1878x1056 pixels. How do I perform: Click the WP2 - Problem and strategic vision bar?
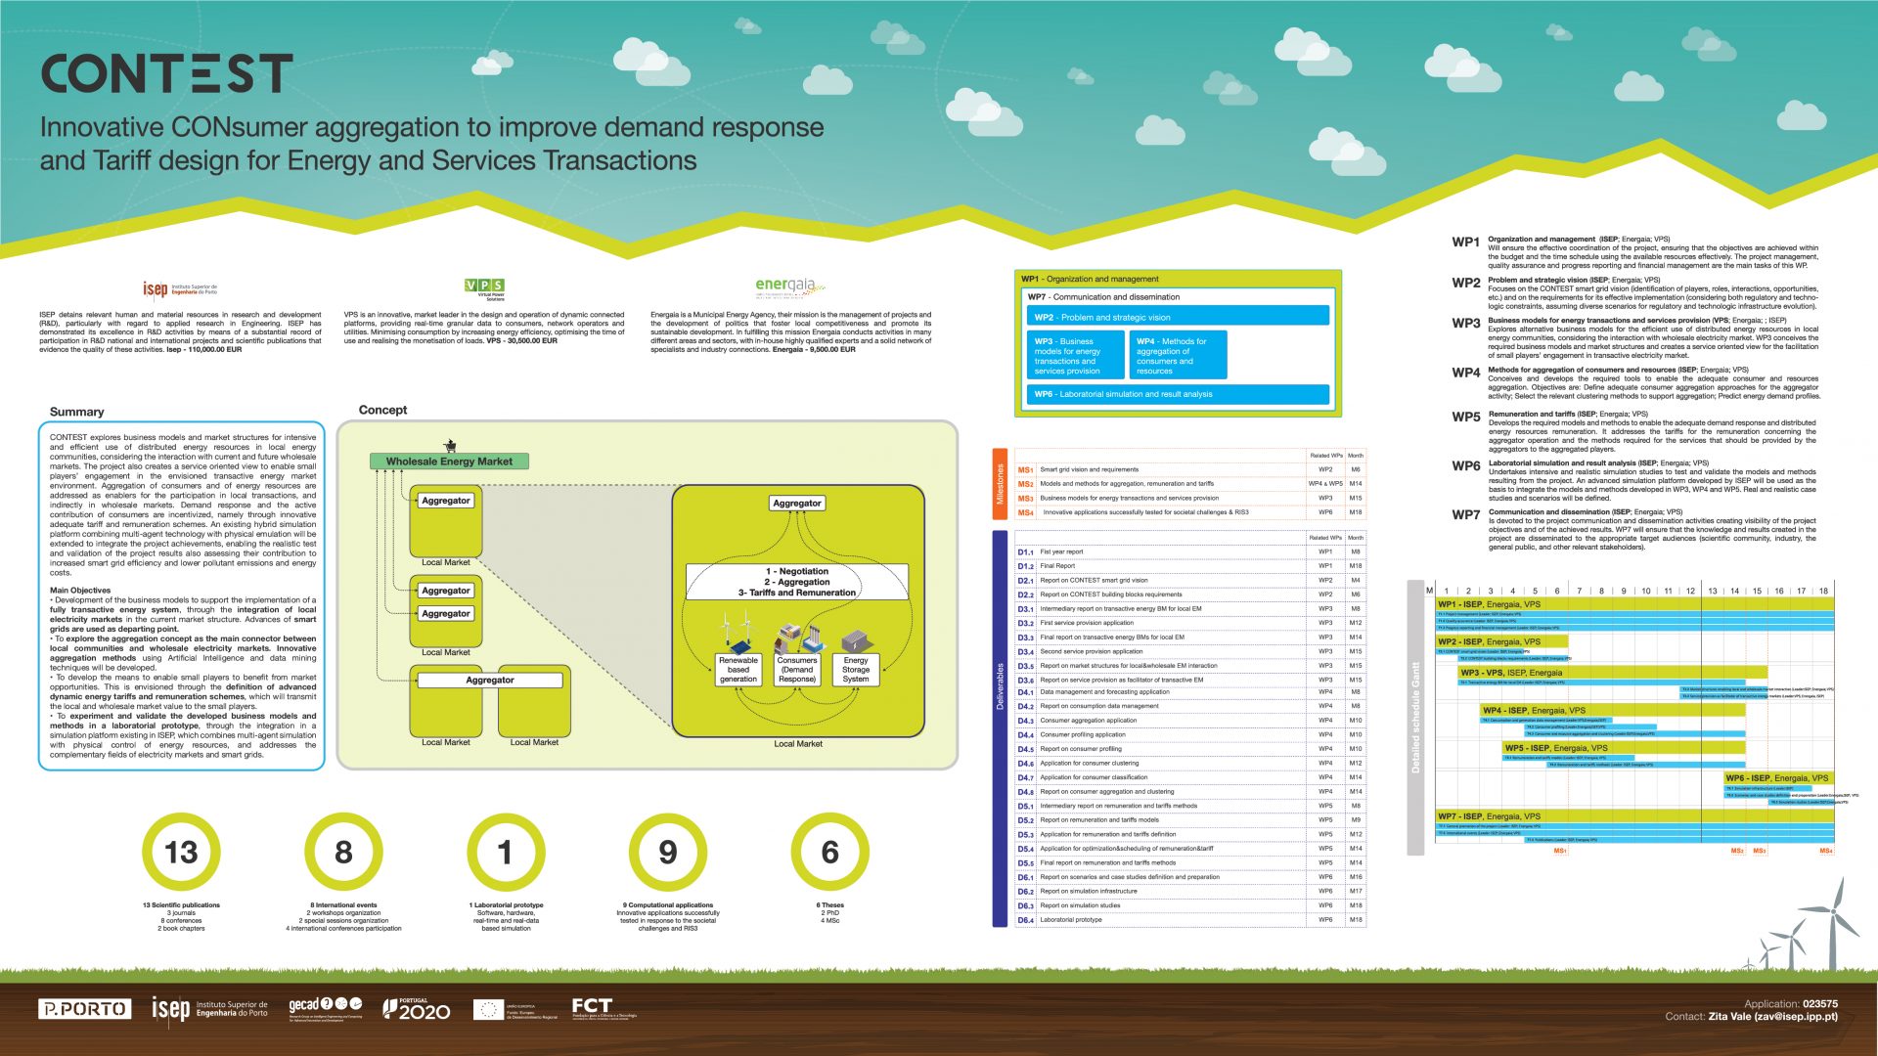(x=1178, y=317)
